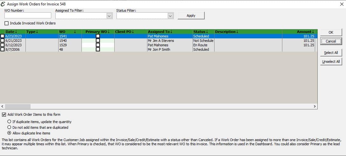Viewport: 346px width, 156px height.
Task: Click the Apply button
Action: coord(191,16)
